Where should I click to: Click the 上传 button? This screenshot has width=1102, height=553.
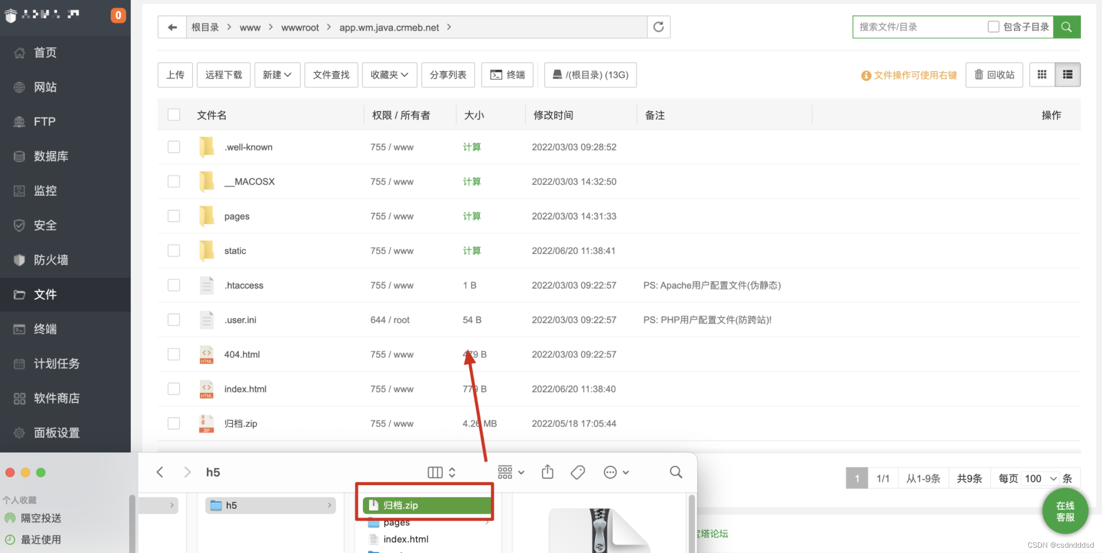(176, 75)
